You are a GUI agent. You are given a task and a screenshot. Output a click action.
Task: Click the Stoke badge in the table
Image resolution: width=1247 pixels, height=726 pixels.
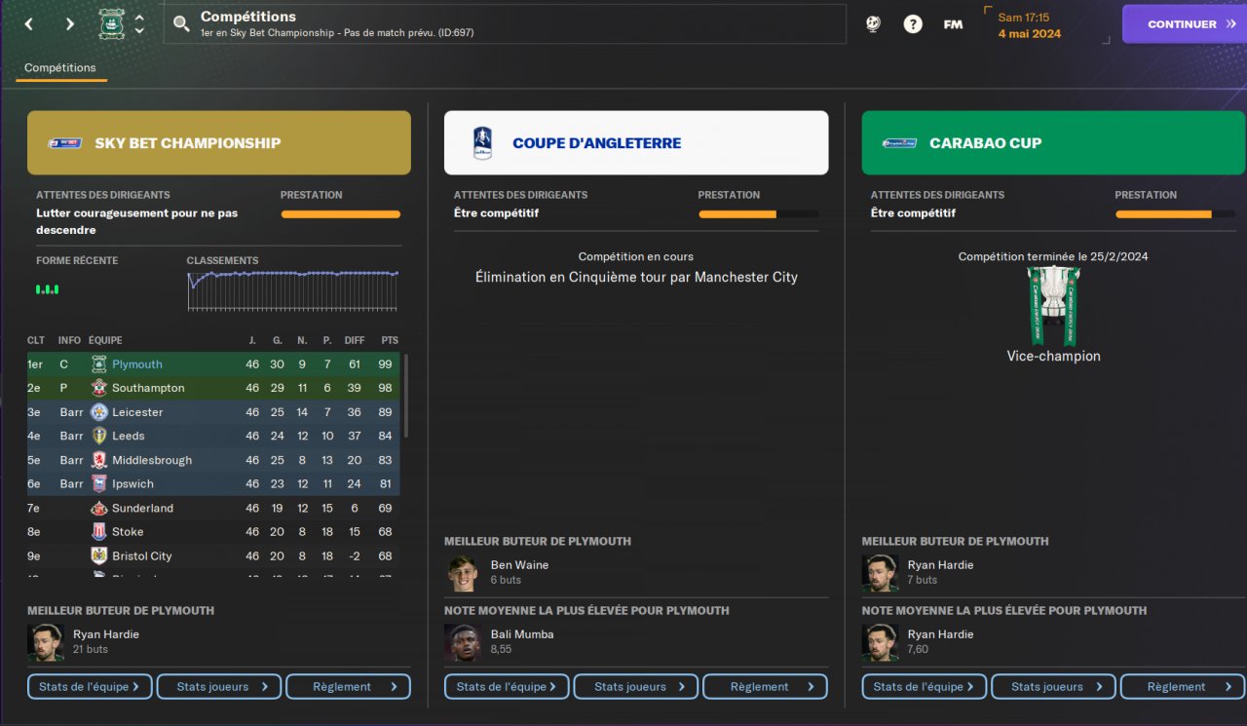(x=98, y=532)
